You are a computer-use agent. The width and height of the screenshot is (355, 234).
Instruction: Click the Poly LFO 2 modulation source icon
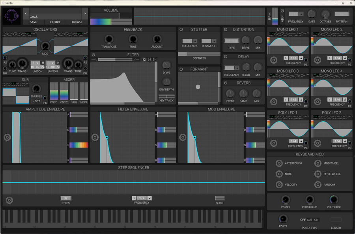318,143
